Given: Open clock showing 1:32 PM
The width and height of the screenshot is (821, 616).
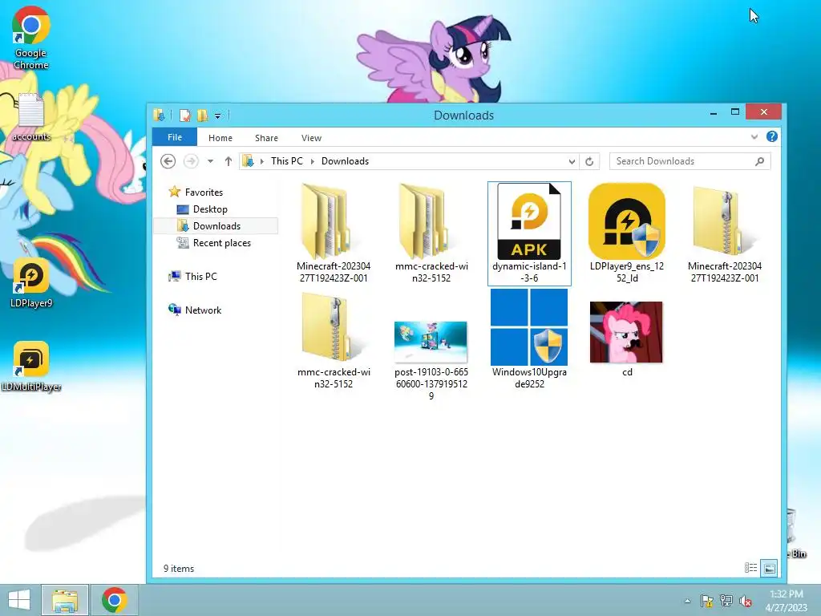Looking at the screenshot, I should click(786, 601).
